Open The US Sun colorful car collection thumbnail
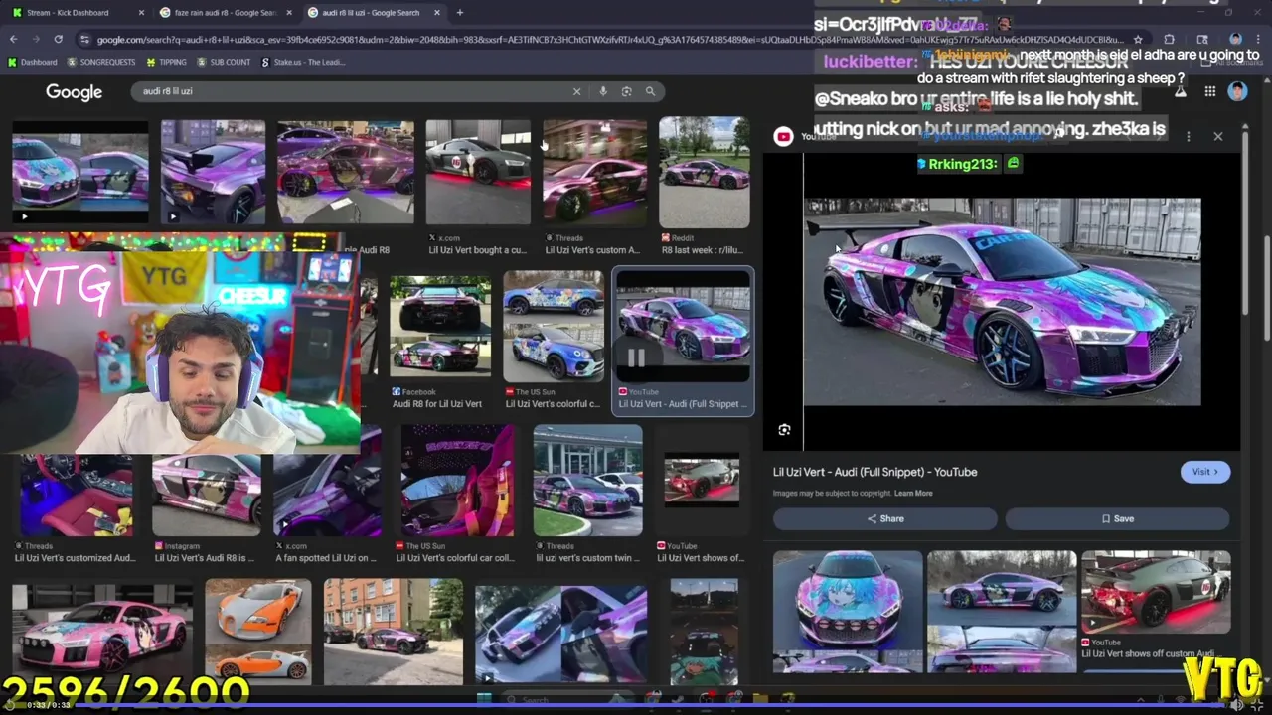1272x715 pixels. coord(458,482)
